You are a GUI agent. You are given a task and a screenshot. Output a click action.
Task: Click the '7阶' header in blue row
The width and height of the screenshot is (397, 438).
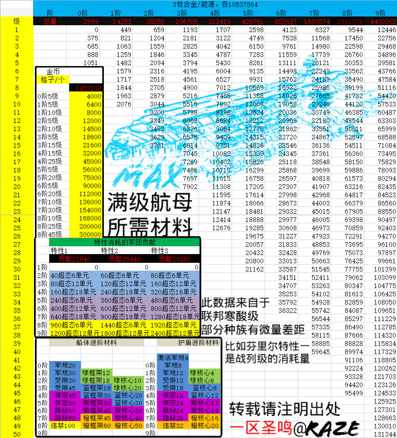coord(314,13)
